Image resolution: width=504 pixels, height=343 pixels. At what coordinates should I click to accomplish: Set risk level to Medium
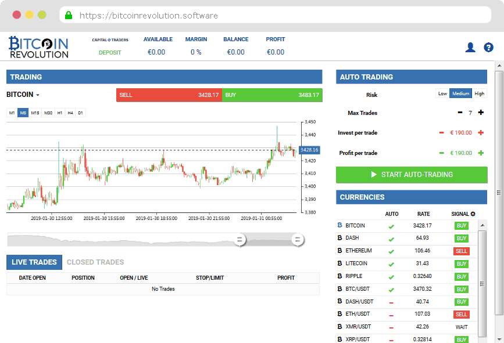point(460,93)
